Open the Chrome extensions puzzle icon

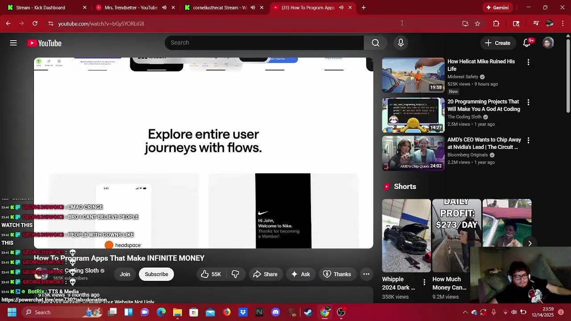pyautogui.click(x=496, y=24)
